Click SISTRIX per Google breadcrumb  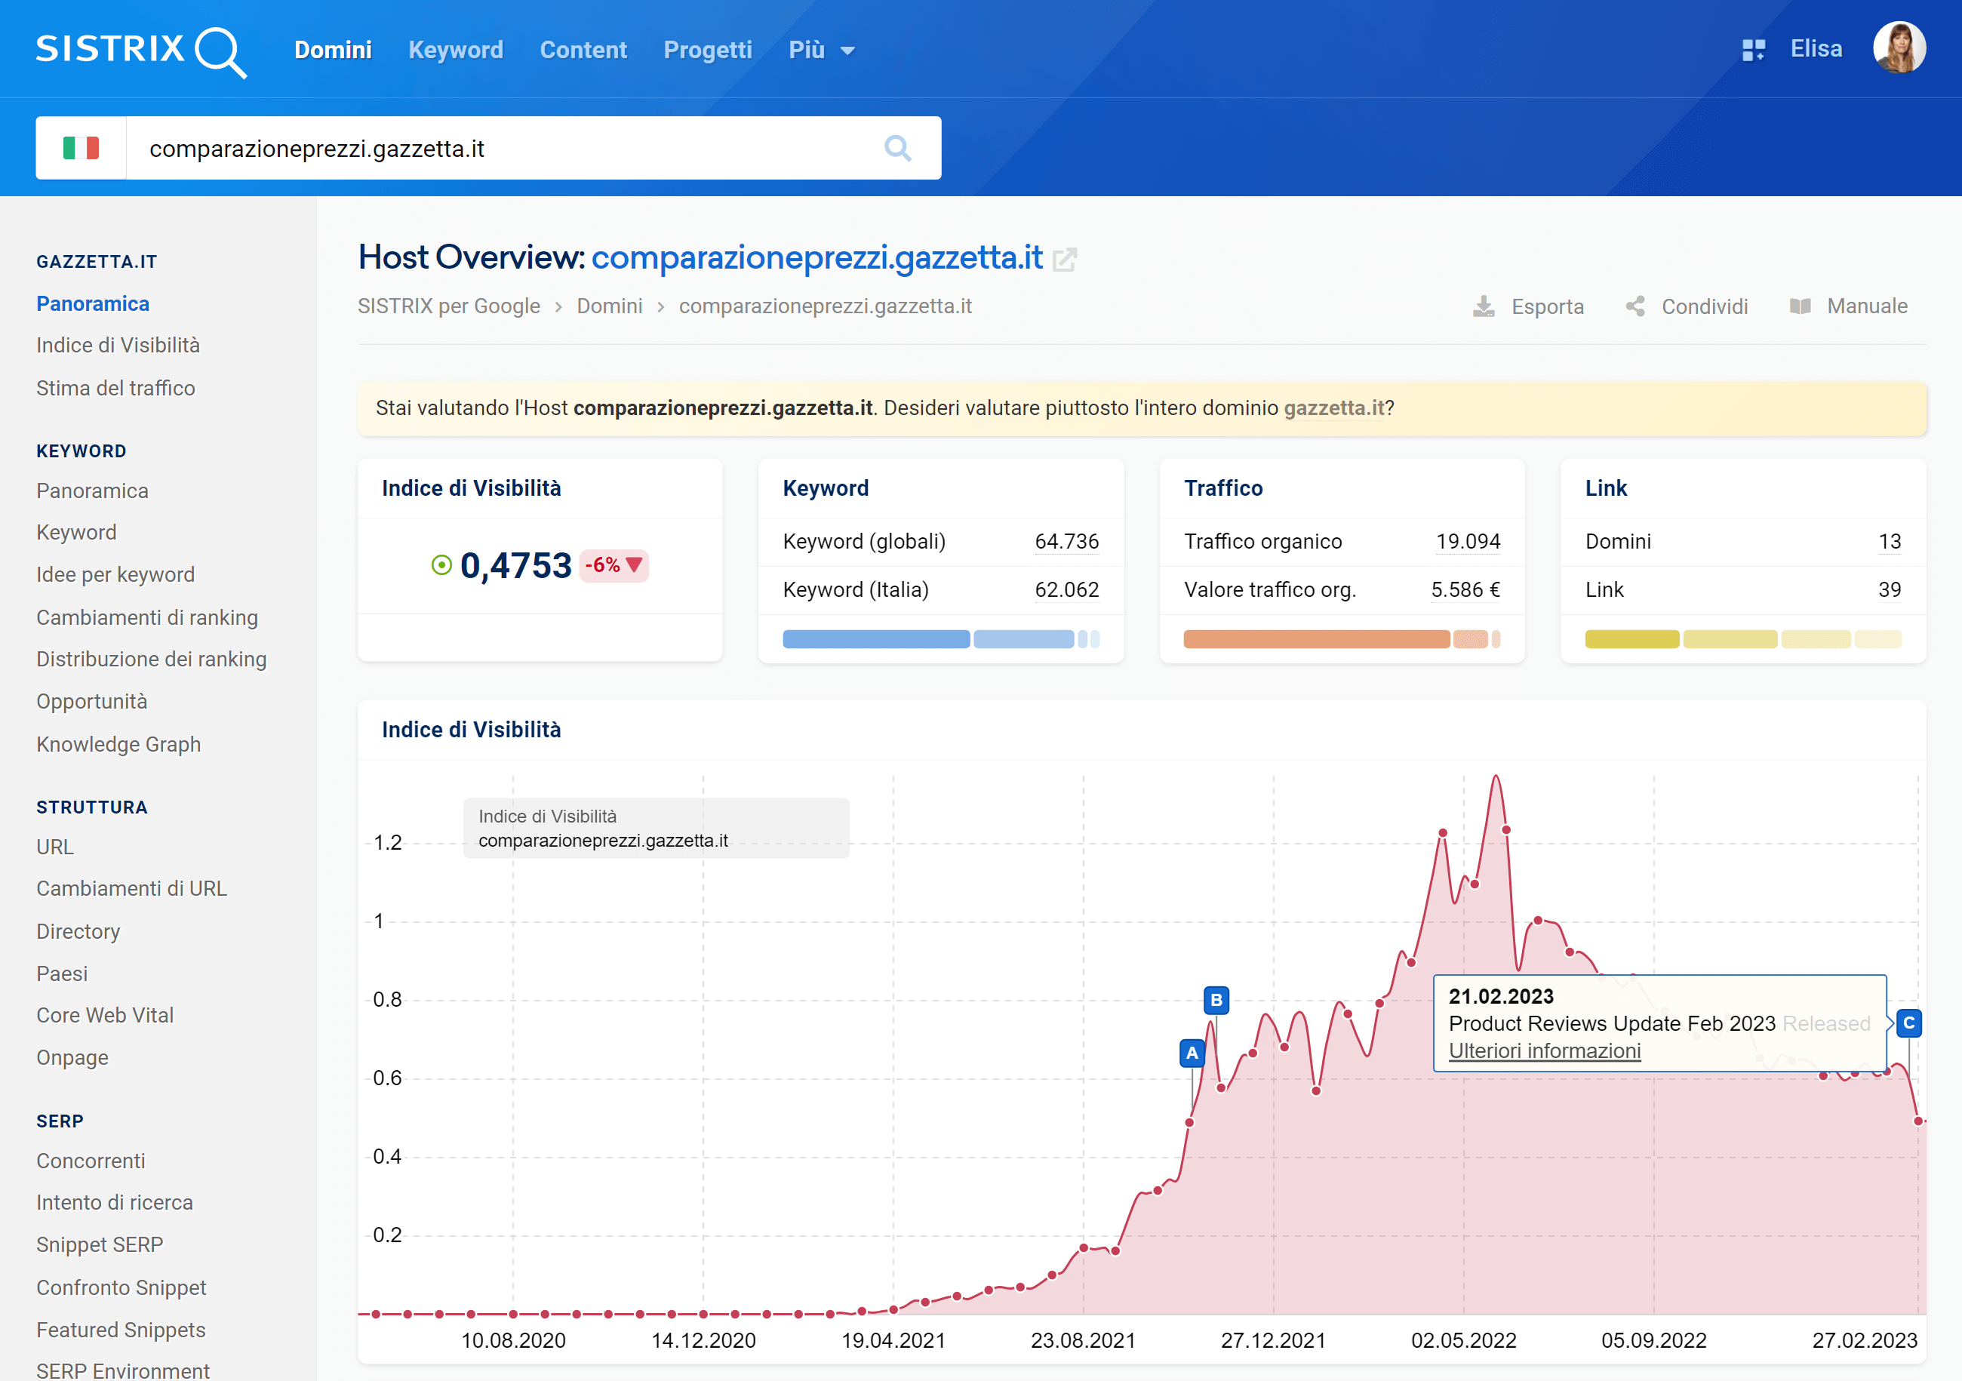click(449, 307)
